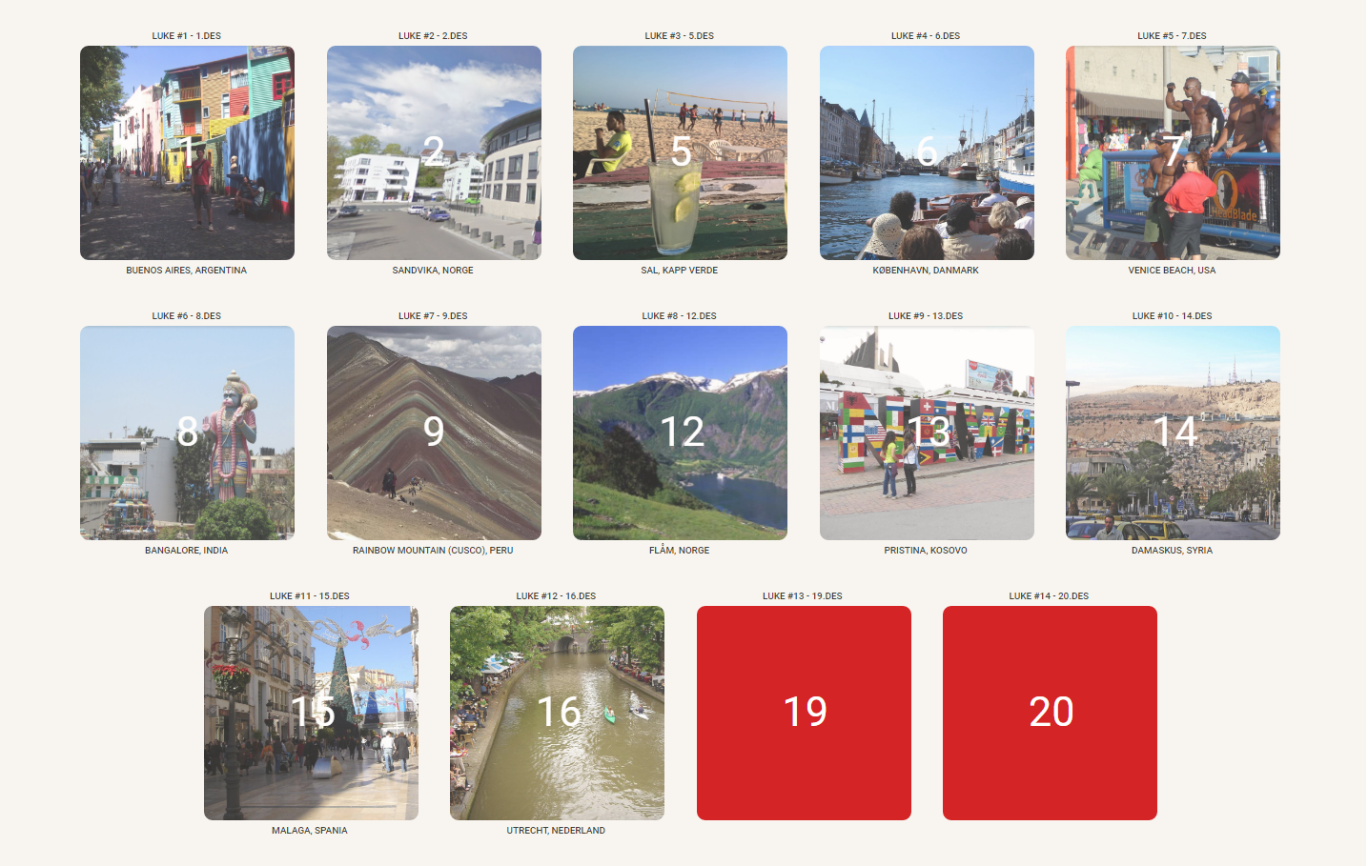The height and width of the screenshot is (866, 1368).
Task: Select the Bangalore, India statue photo
Action: [187, 433]
